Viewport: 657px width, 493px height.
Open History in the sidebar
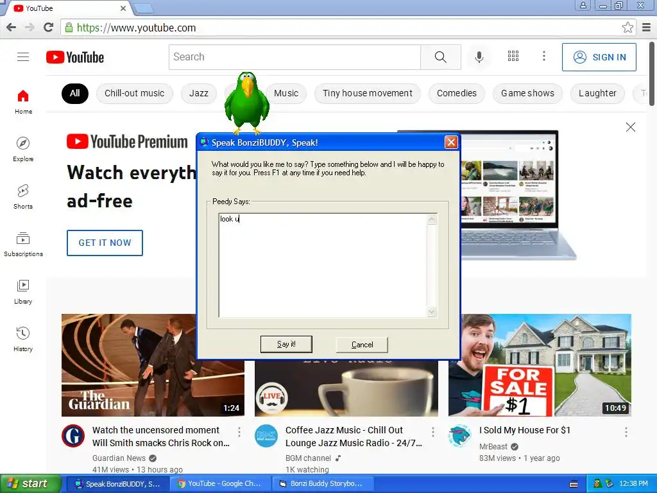point(23,339)
